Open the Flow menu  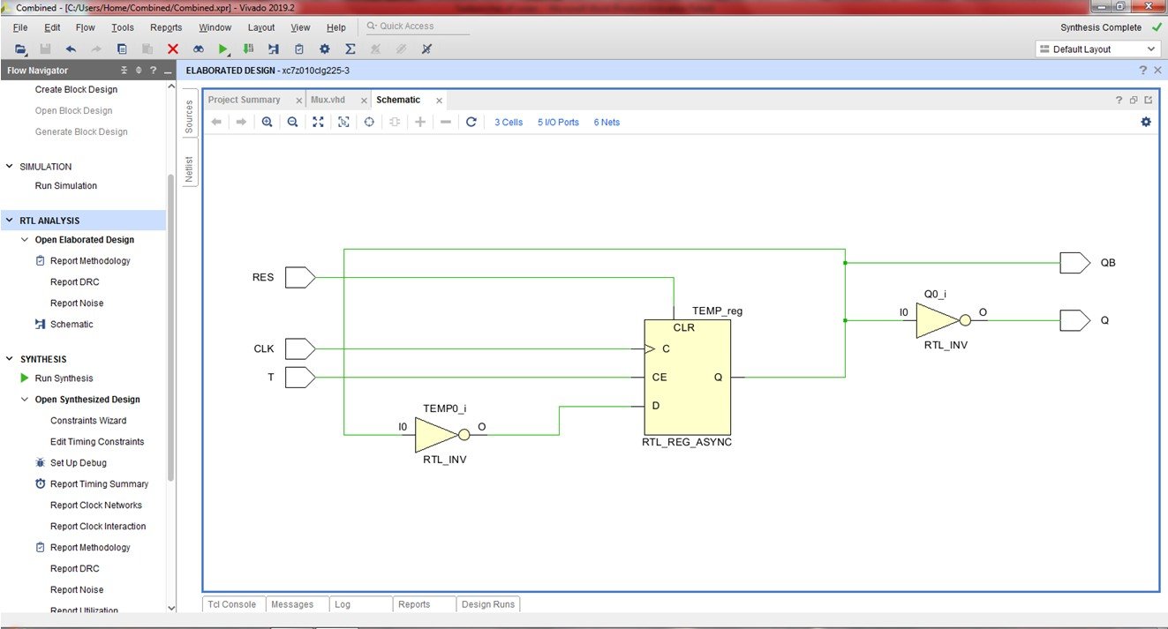pos(85,27)
